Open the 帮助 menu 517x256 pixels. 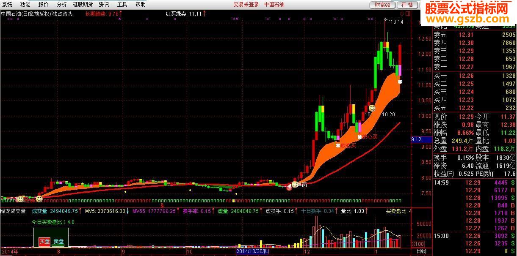tap(140, 5)
